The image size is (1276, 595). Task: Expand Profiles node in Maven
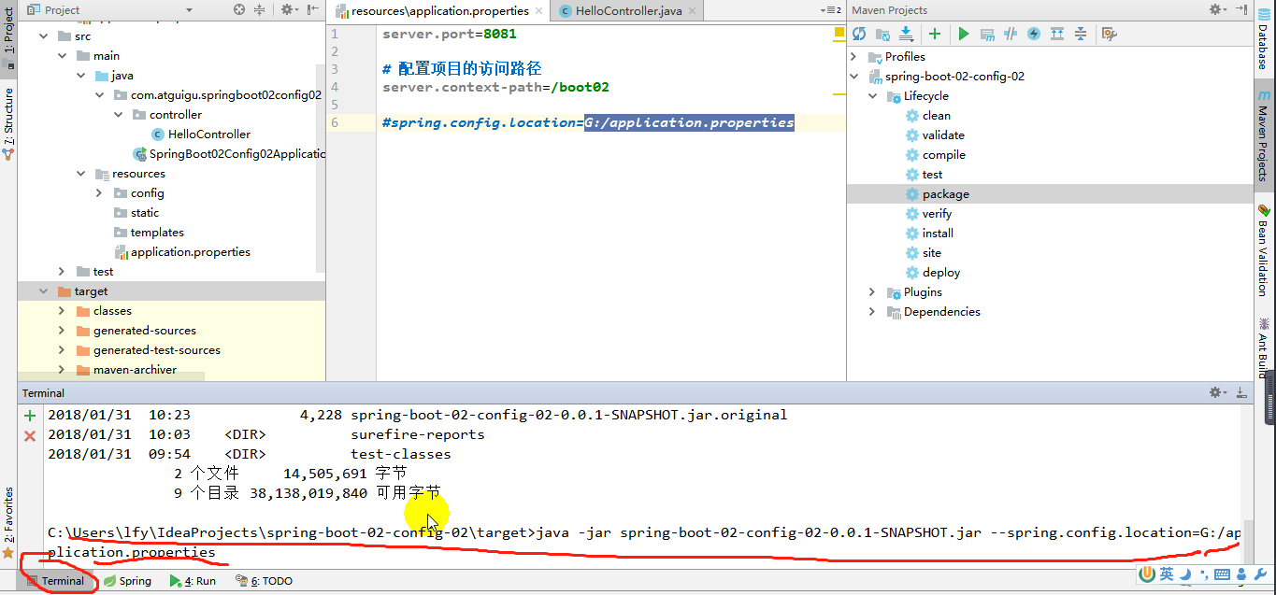pyautogui.click(x=854, y=57)
